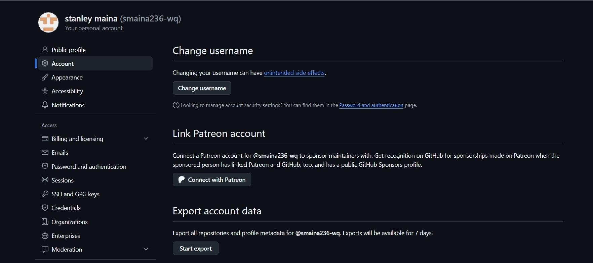The width and height of the screenshot is (593, 263).
Task: Click the stanley maina profile avatar
Action: (x=48, y=22)
